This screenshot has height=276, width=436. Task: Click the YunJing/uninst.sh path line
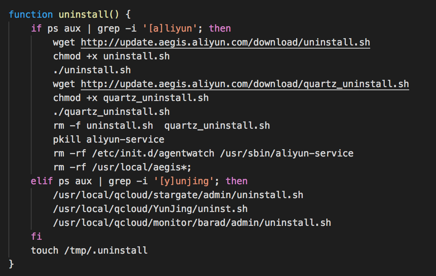click(x=151, y=209)
